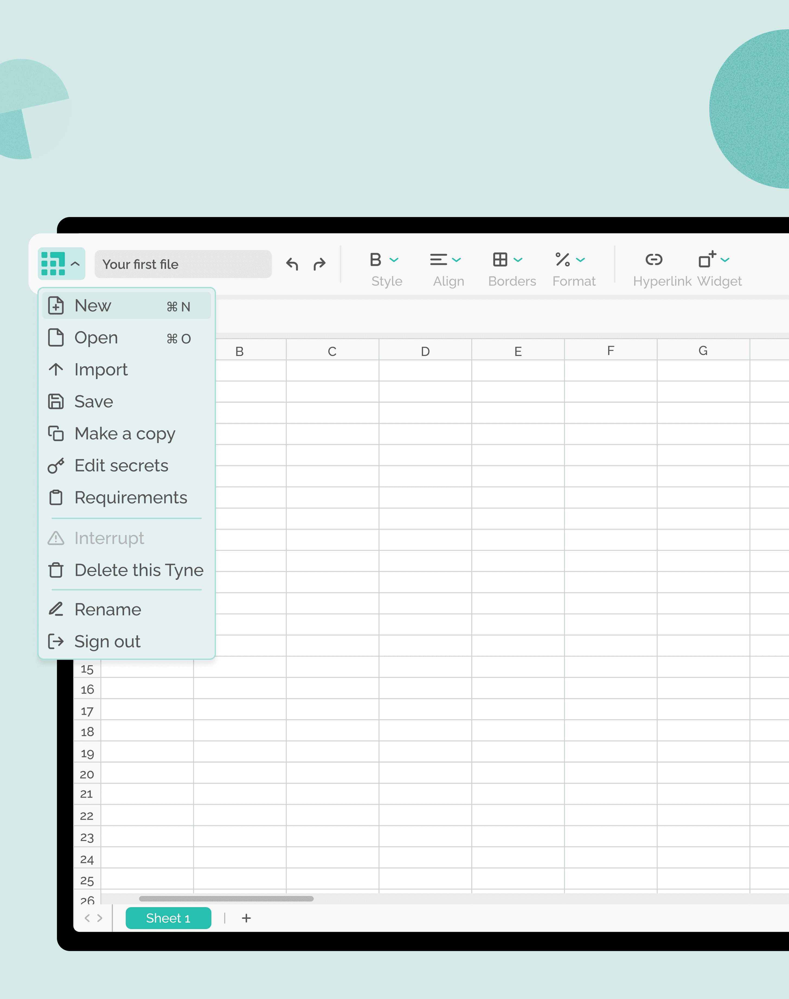The width and height of the screenshot is (789, 999).
Task: Select Save in the file menu
Action: coord(127,402)
